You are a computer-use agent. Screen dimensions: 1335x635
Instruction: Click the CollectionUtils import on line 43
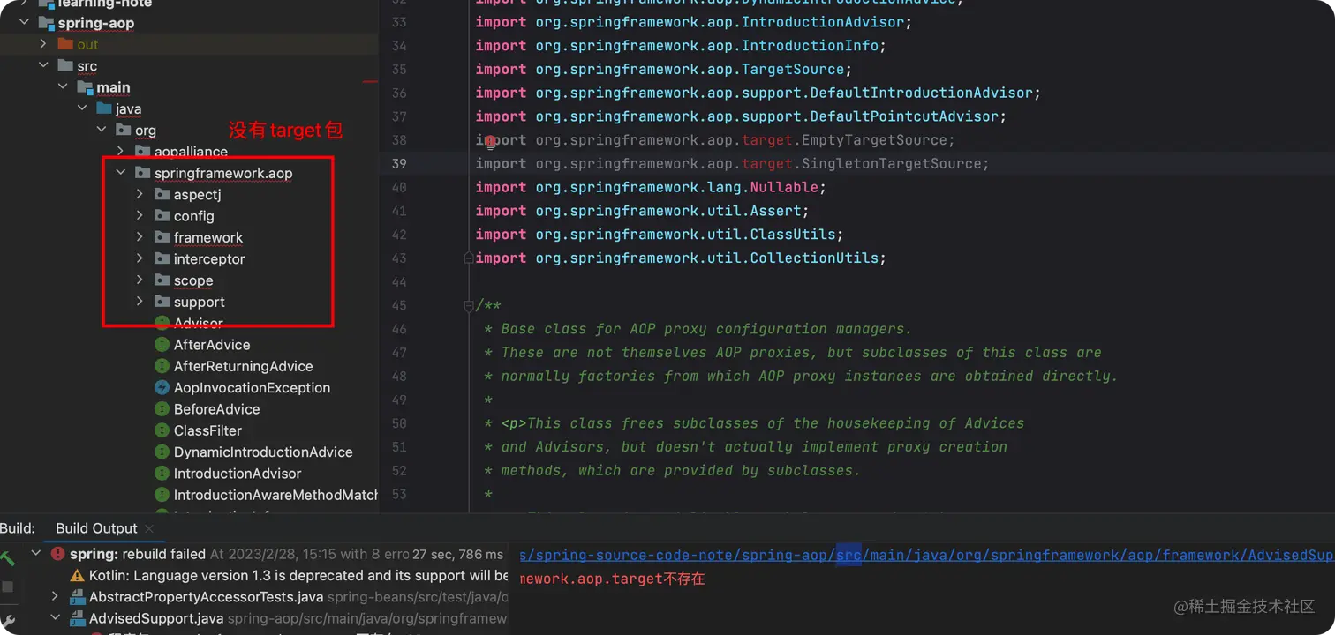[x=681, y=258]
